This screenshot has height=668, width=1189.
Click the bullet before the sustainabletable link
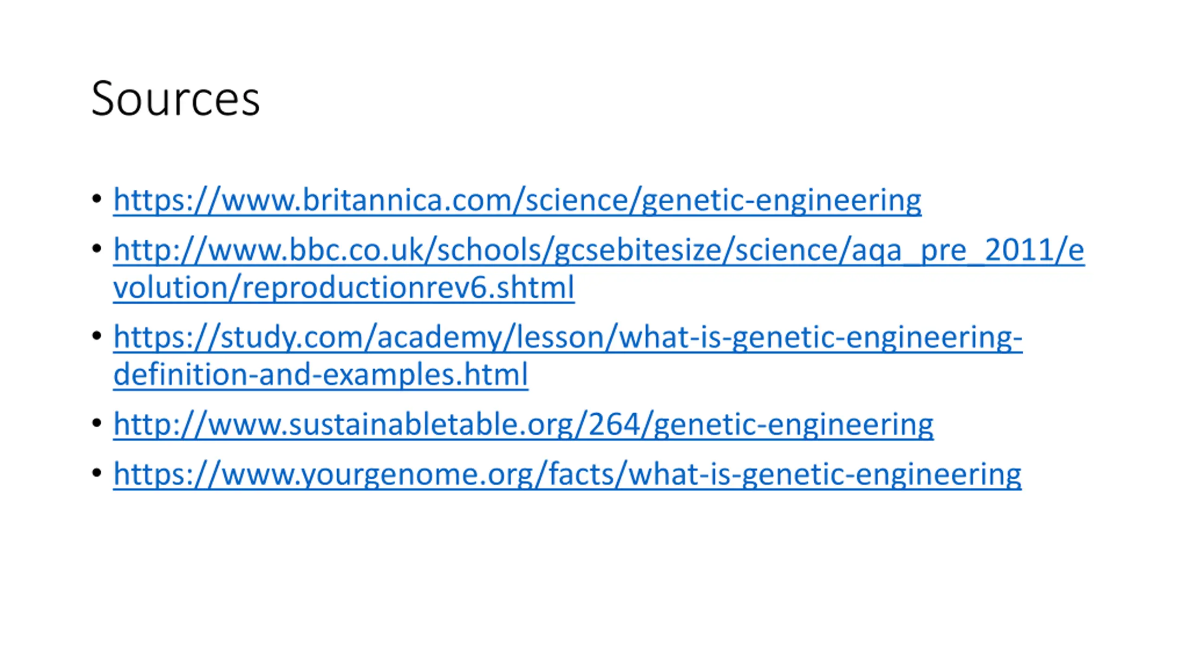coord(97,423)
